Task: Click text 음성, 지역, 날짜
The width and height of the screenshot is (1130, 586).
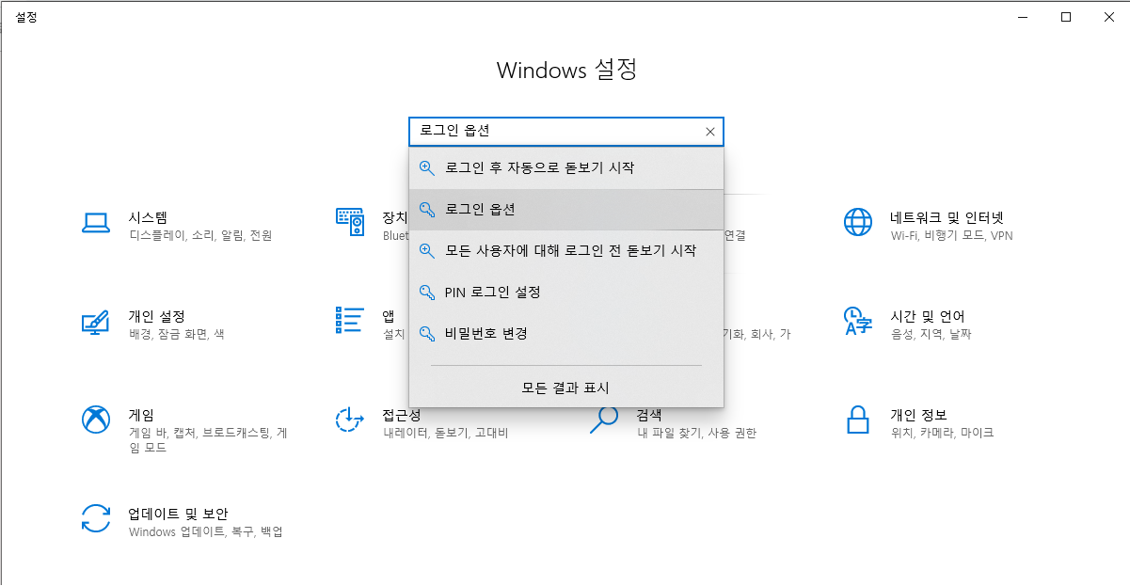Action: (x=931, y=335)
